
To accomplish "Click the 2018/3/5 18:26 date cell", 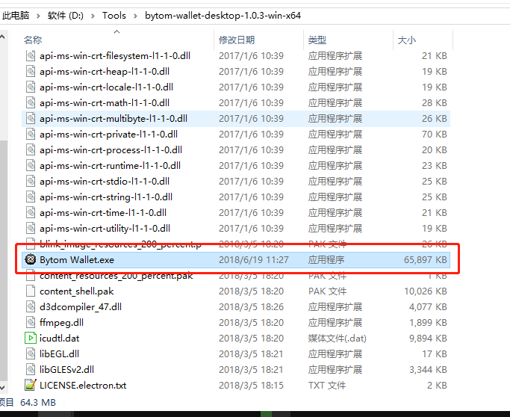I will tap(251, 306).
